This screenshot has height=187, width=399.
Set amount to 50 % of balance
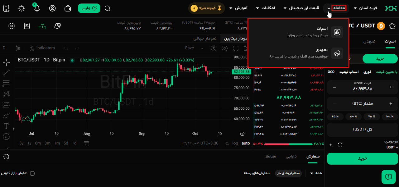[353, 116]
